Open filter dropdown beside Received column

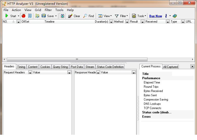pos(142,22)
